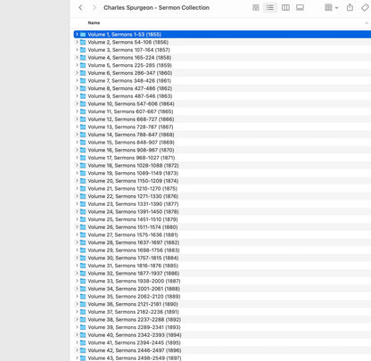Switch to column view
The height and width of the screenshot is (361, 371).
[x=285, y=8]
